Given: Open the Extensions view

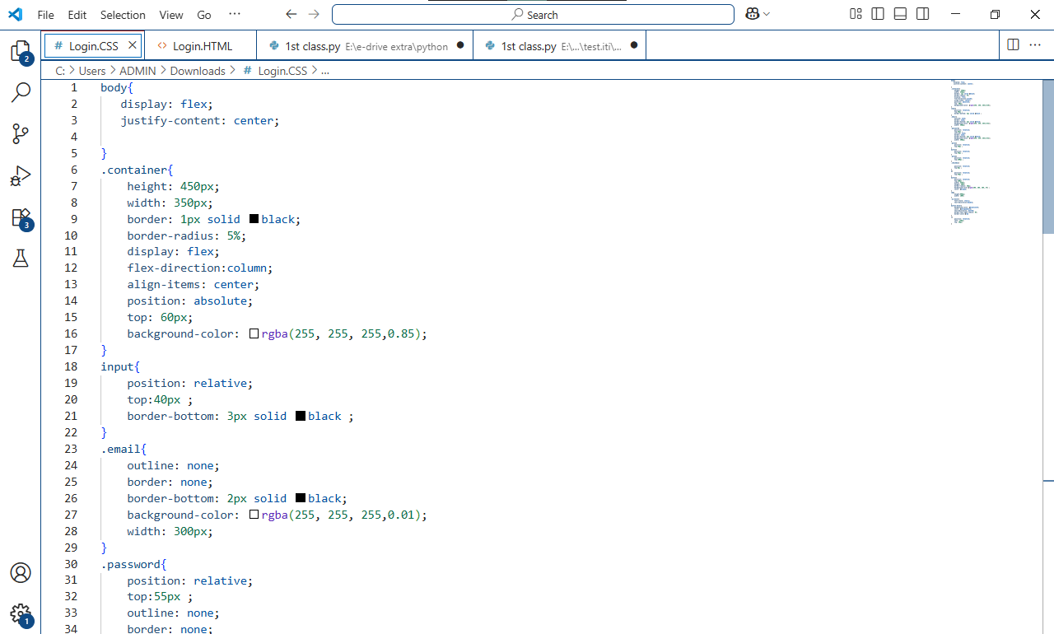Looking at the screenshot, I should [x=21, y=218].
